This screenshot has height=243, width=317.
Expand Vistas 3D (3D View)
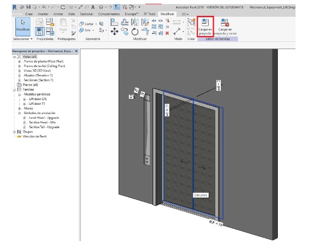point(20,71)
